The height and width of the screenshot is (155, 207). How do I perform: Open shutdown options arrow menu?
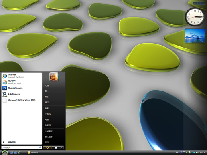point(62,147)
